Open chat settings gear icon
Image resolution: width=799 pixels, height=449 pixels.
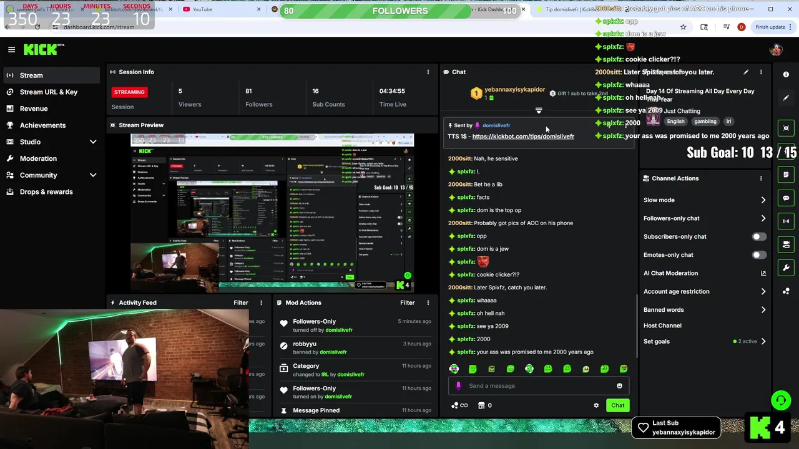point(596,405)
